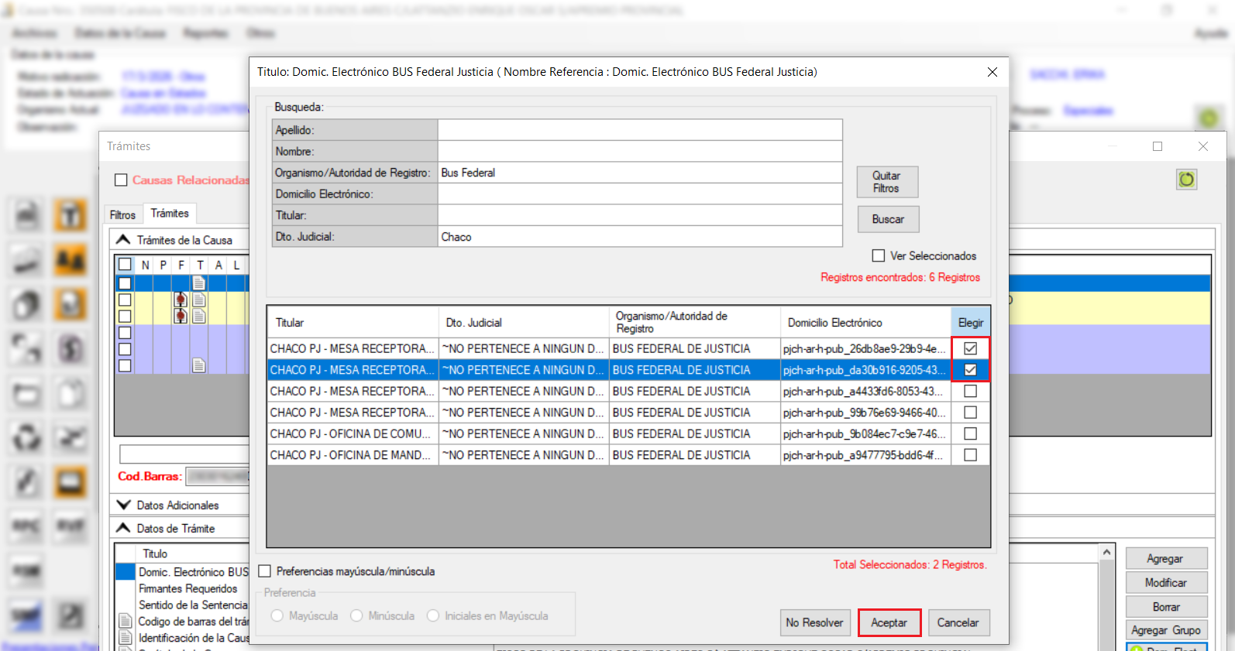Switch to the Filtros tab
Image resolution: width=1235 pixels, height=651 pixels.
click(x=122, y=214)
